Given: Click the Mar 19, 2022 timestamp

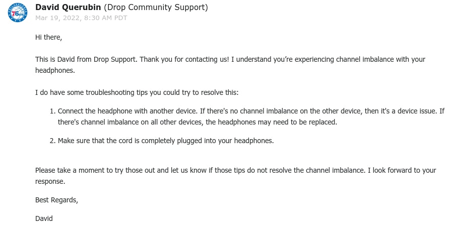Looking at the screenshot, I should click(81, 18).
